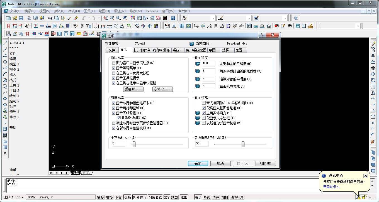Click the 字体(F)... button
Screen dimensions: 379x202
click(162, 89)
